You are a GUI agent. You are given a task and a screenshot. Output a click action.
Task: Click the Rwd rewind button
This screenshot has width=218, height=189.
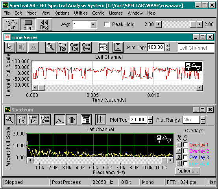[x=44, y=24]
